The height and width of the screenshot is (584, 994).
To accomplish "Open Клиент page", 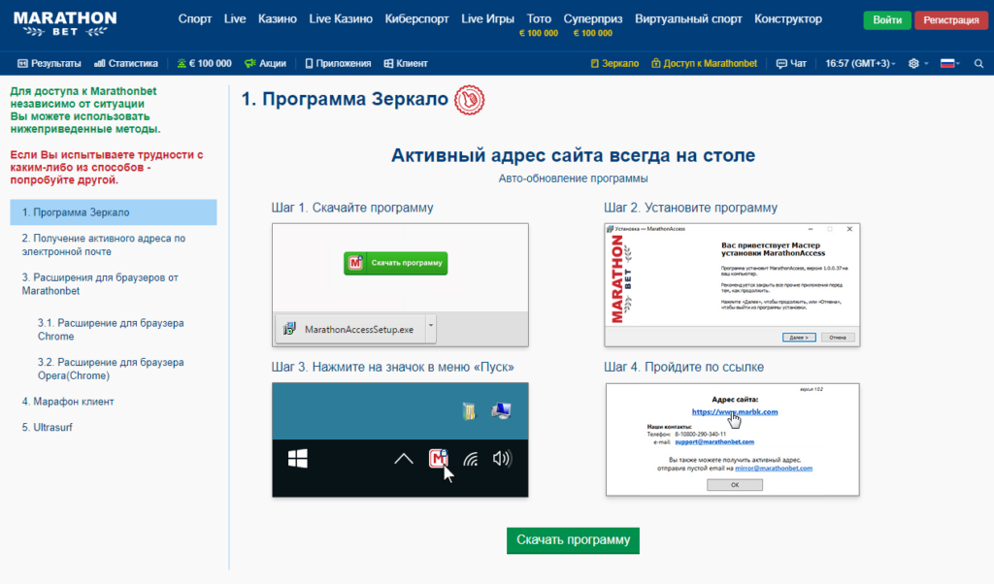I will point(406,63).
